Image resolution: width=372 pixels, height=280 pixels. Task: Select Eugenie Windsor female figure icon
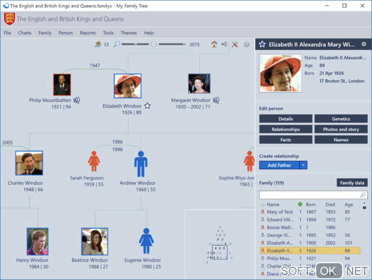click(x=146, y=241)
